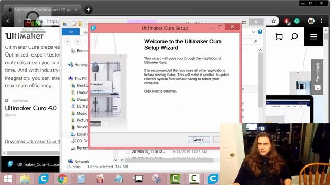
Task: Open the green Camtasia taskbar icon
Action: point(175,179)
